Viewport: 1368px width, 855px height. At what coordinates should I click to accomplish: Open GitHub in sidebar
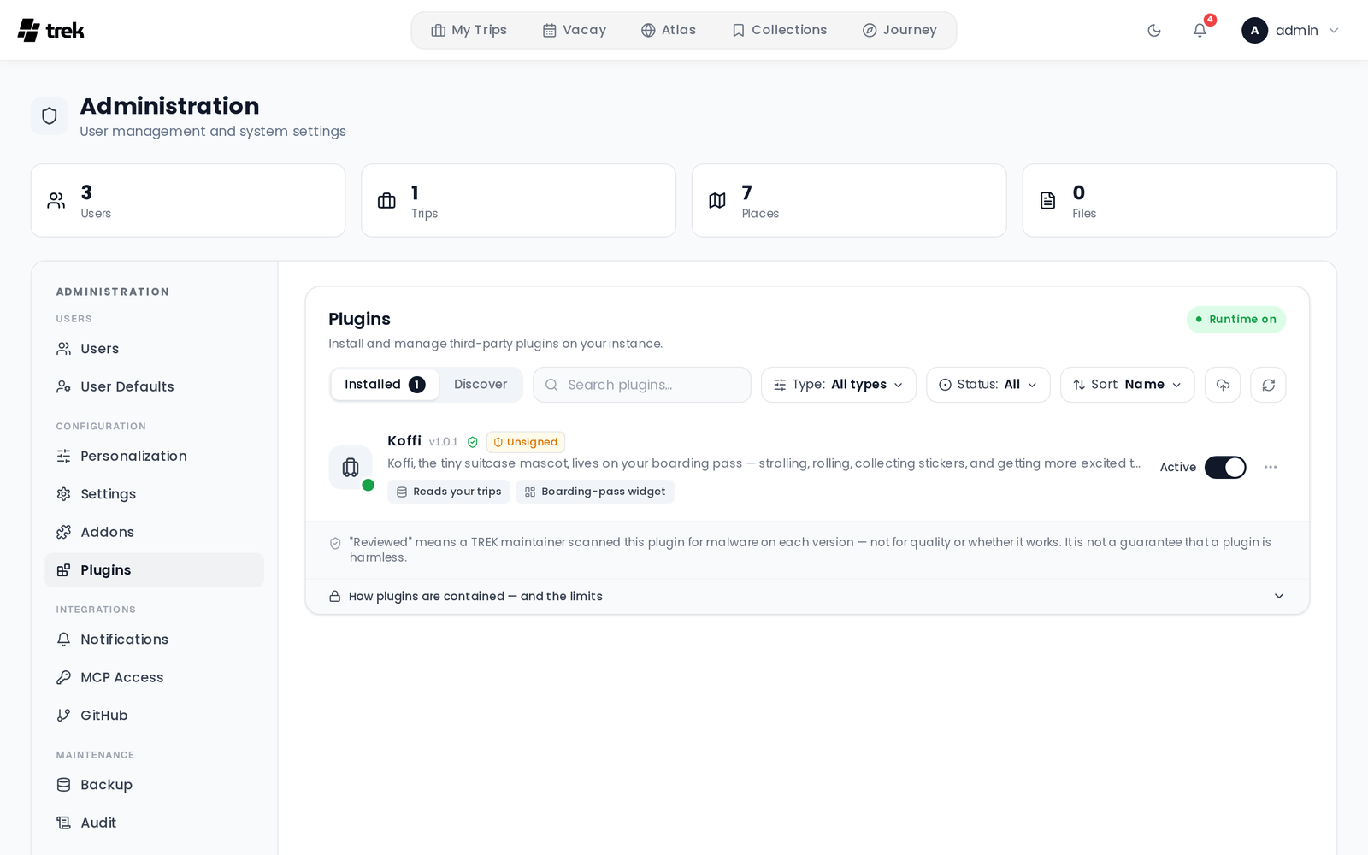coord(154,716)
